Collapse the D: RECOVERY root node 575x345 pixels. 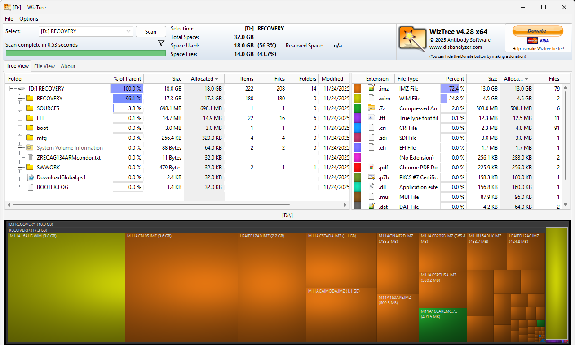click(x=12, y=89)
